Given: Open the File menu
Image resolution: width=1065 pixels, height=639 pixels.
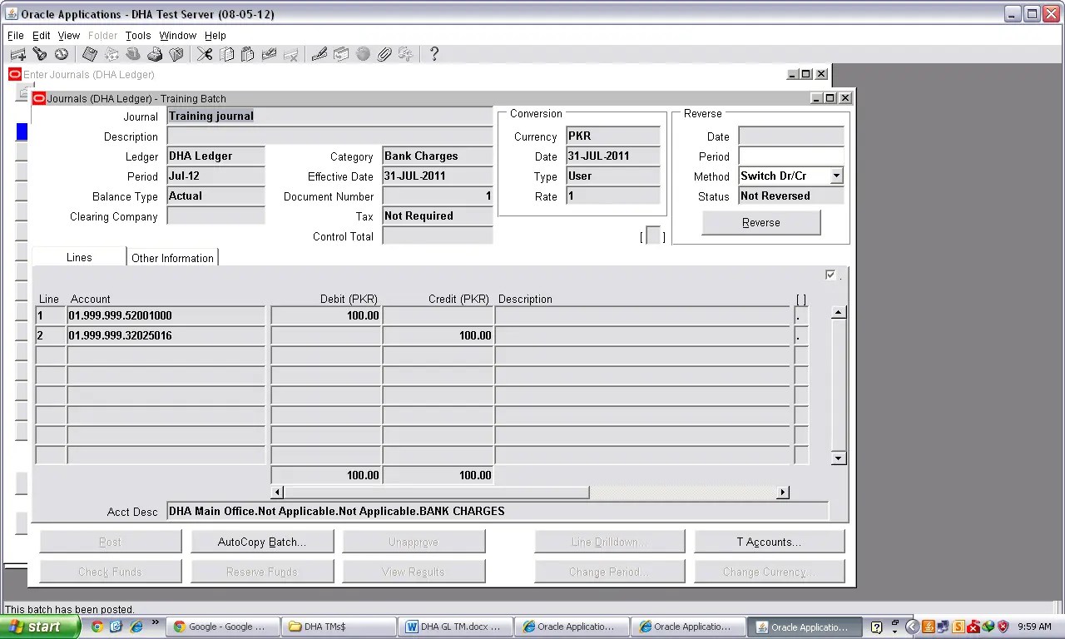Looking at the screenshot, I should click(x=16, y=36).
